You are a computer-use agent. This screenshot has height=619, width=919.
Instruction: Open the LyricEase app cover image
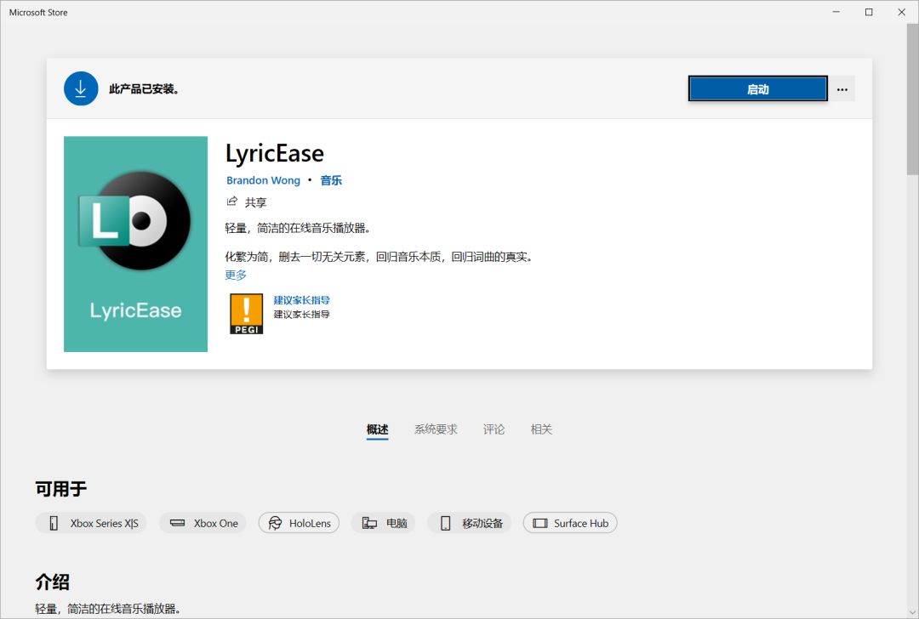coord(135,244)
